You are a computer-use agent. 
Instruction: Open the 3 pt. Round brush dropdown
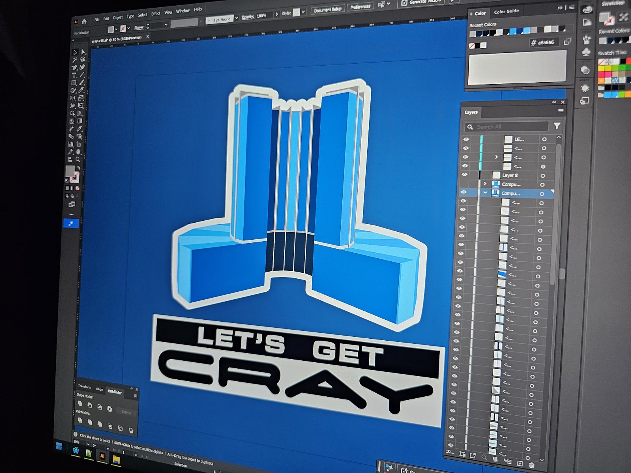tap(237, 18)
